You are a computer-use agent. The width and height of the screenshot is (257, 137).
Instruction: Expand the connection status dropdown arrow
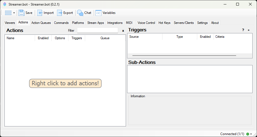click(x=251, y=134)
